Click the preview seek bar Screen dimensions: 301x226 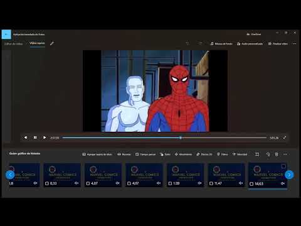point(164,137)
